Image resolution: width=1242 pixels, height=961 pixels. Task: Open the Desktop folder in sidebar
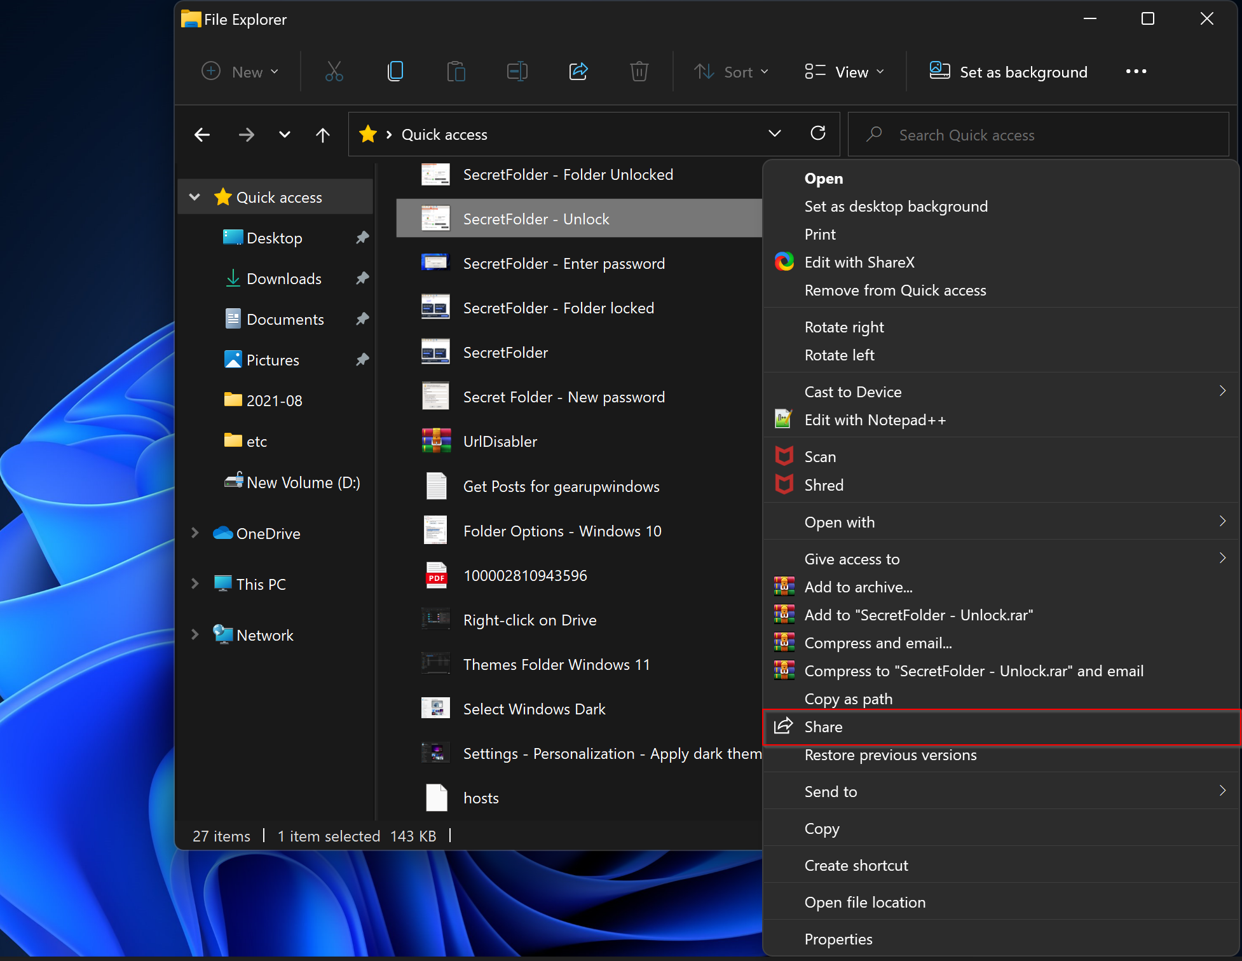(274, 238)
